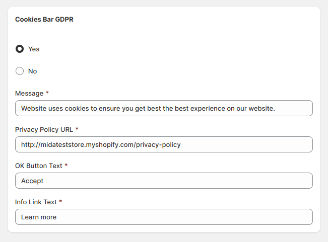Viewport: 328px width, 242px height.
Task: Click the 'Cookies Bar GDPR' heading
Action: (x=45, y=20)
